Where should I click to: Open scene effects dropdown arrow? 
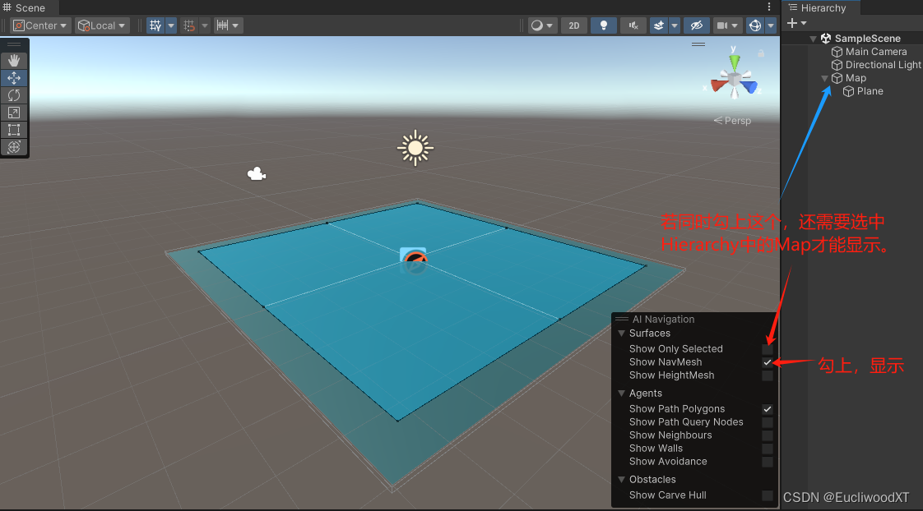(x=675, y=25)
